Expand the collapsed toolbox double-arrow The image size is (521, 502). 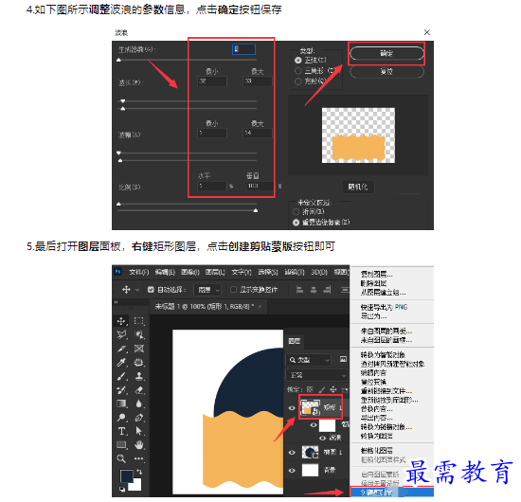(116, 302)
